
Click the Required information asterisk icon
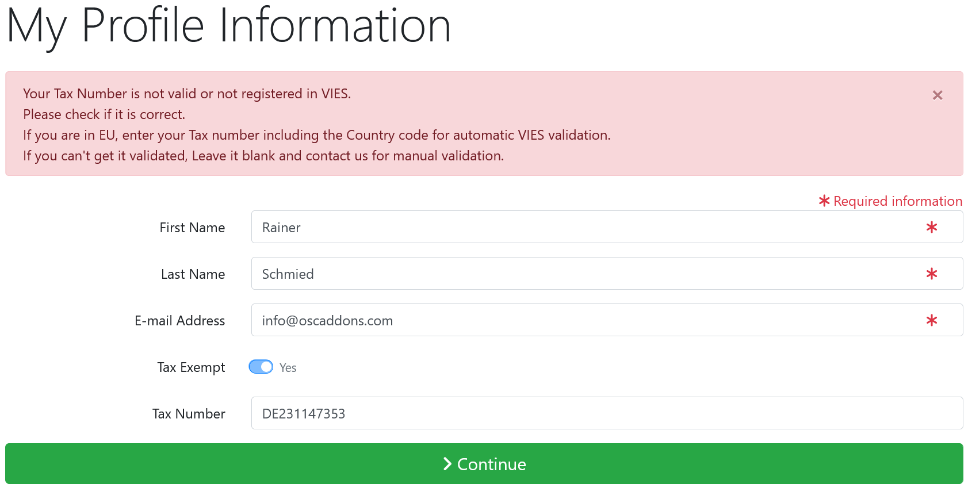824,201
